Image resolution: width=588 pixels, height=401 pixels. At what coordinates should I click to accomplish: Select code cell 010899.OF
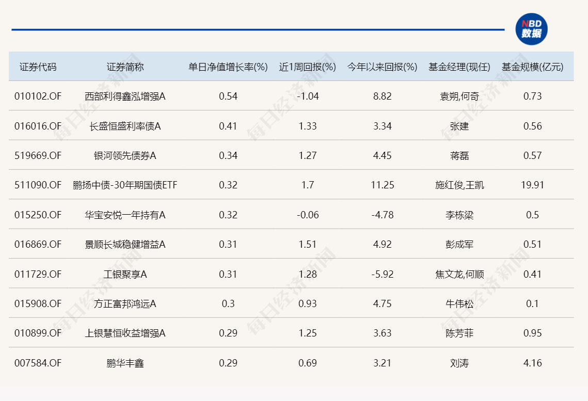(38, 333)
